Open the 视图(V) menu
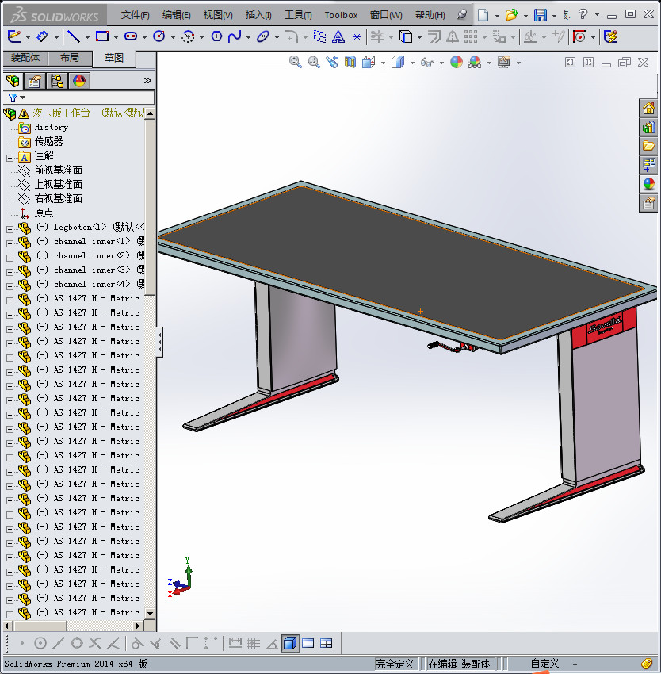Viewport: 661px width, 674px height. tap(218, 15)
